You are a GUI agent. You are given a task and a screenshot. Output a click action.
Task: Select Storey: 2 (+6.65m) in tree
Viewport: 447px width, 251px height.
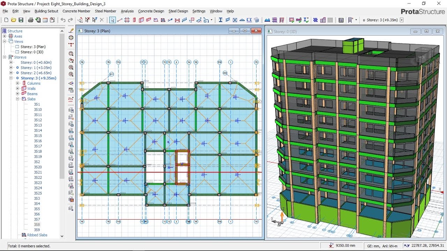tap(36, 73)
